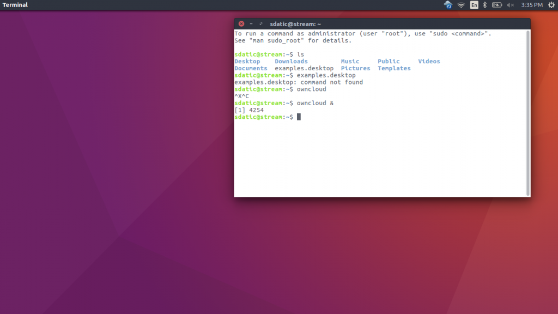Open the Terminal menu in top bar

point(14,4)
